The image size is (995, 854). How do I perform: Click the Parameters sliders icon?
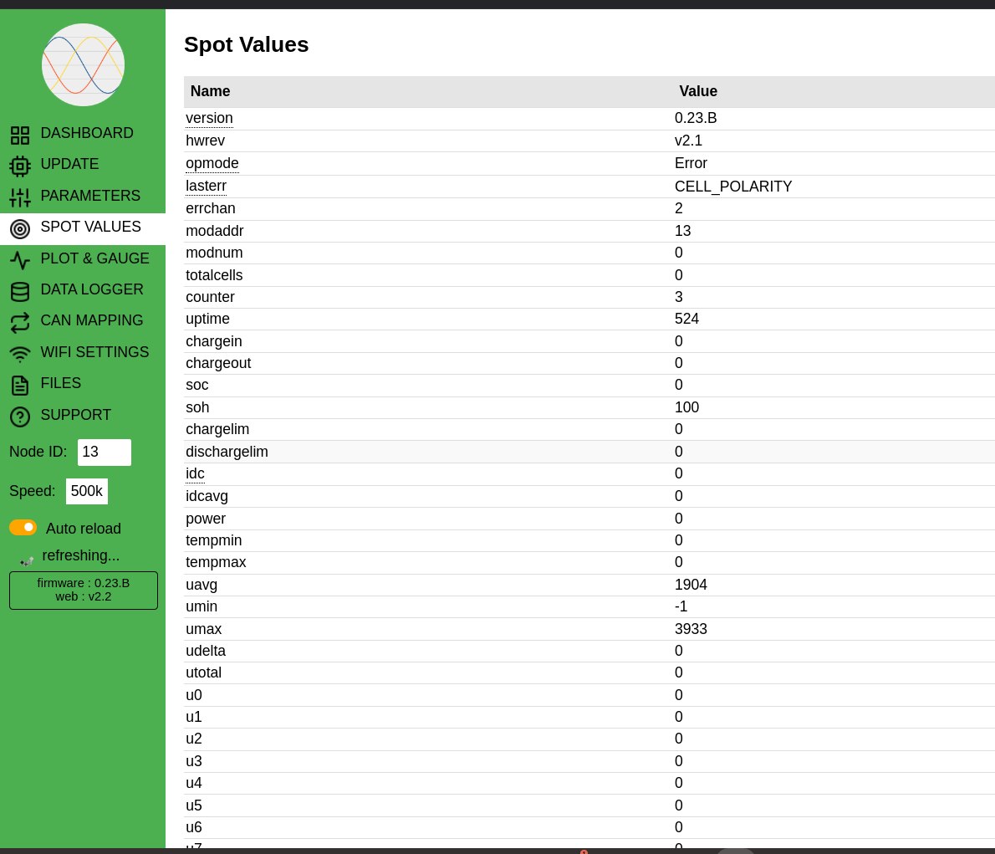tap(20, 197)
